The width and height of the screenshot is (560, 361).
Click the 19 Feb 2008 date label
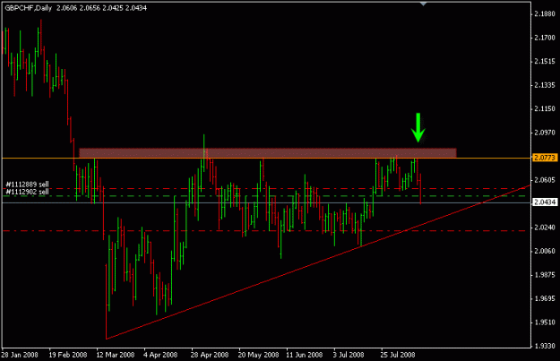click(x=68, y=355)
